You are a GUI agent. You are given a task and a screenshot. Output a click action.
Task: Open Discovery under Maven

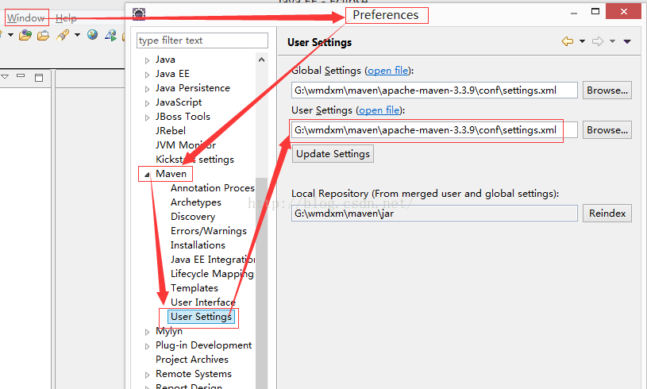(193, 217)
